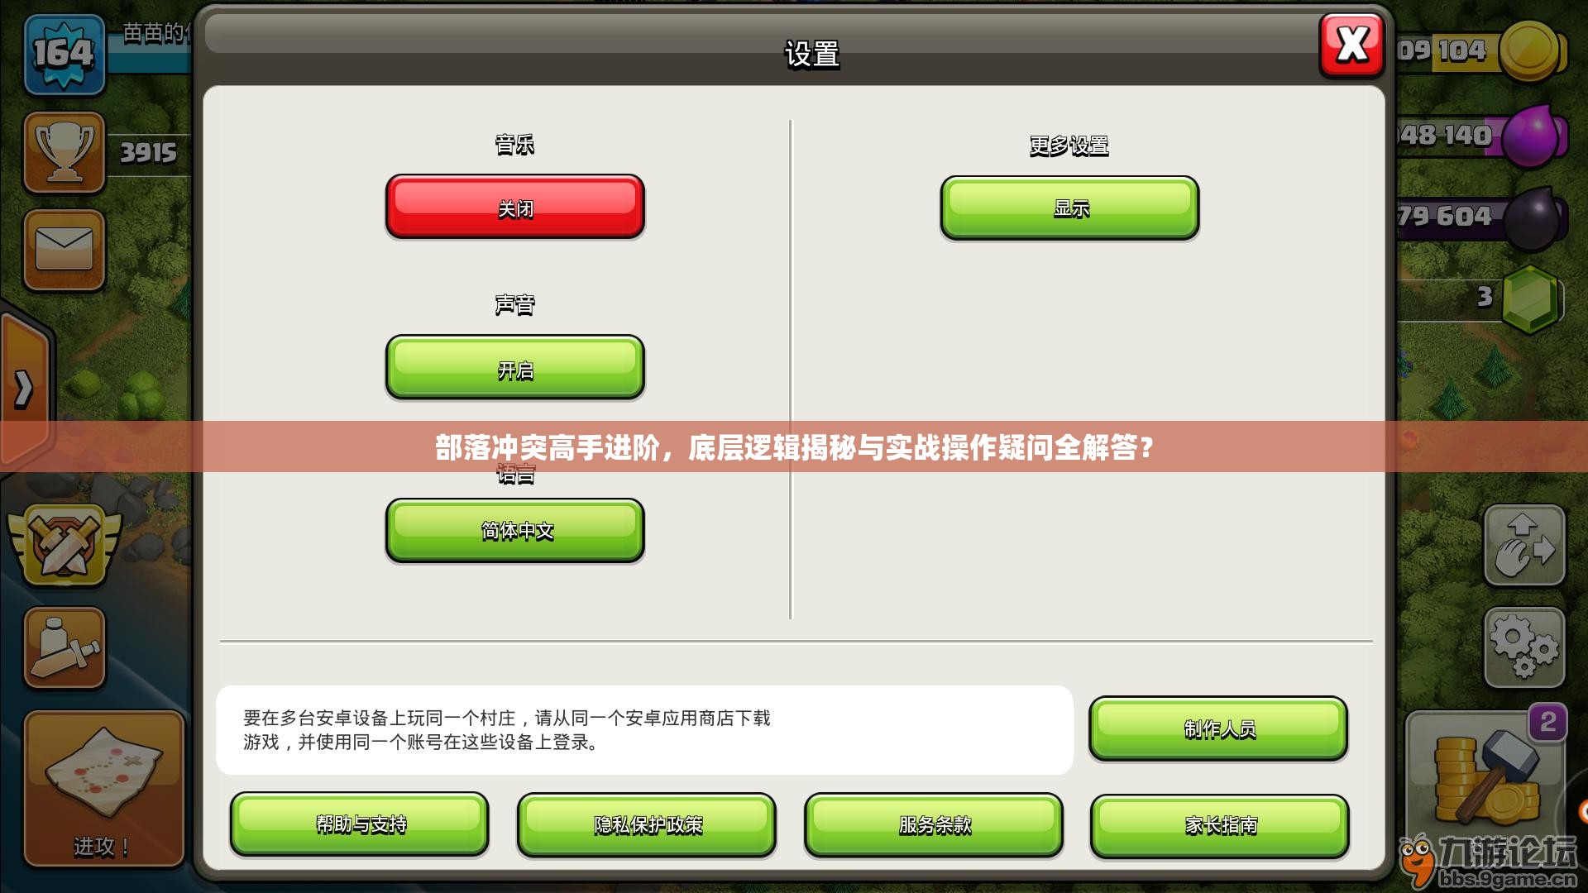Open the language selector 简体中文
This screenshot has width=1588, height=893.
(x=514, y=530)
